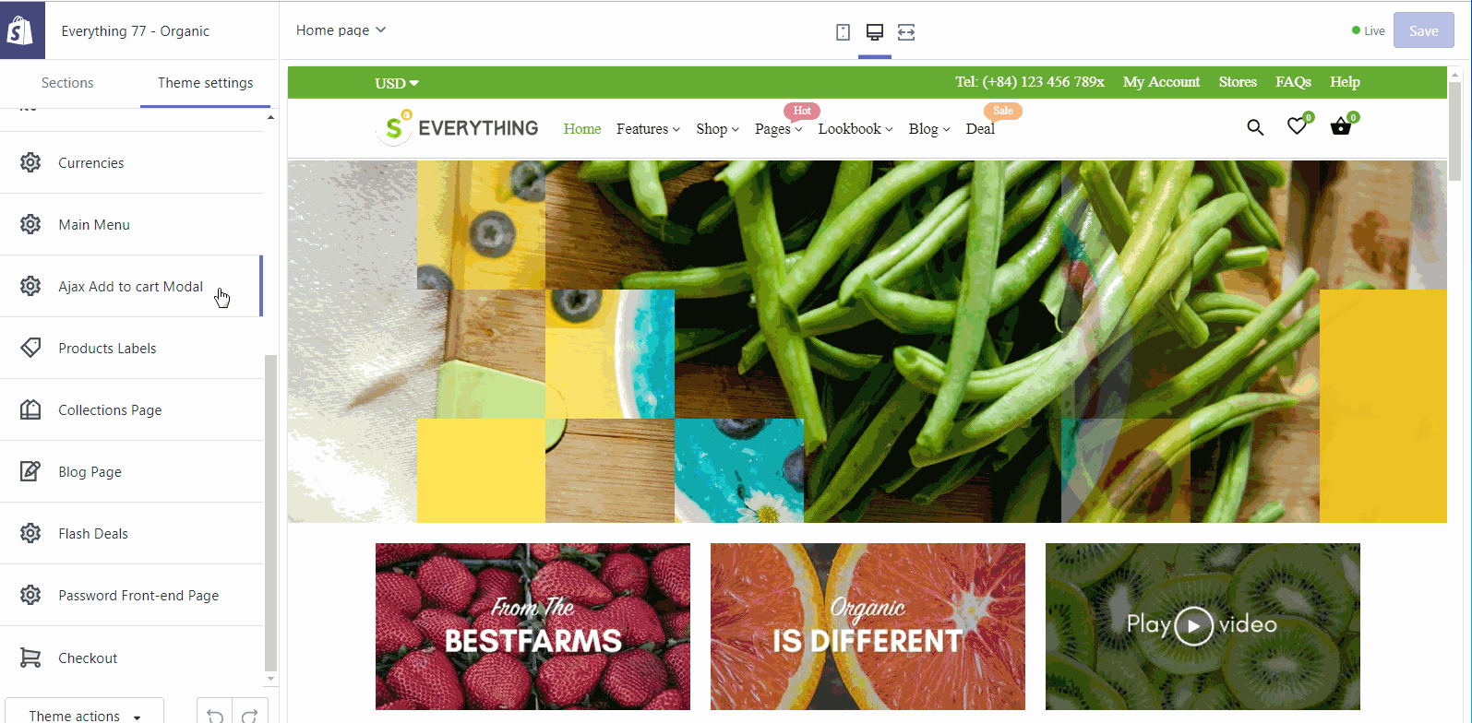
Task: Click the Shopify logo icon
Action: (x=22, y=30)
